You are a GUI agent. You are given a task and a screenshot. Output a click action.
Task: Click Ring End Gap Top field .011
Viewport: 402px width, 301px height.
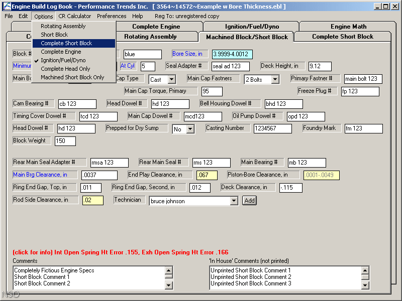pyautogui.click(x=91, y=188)
